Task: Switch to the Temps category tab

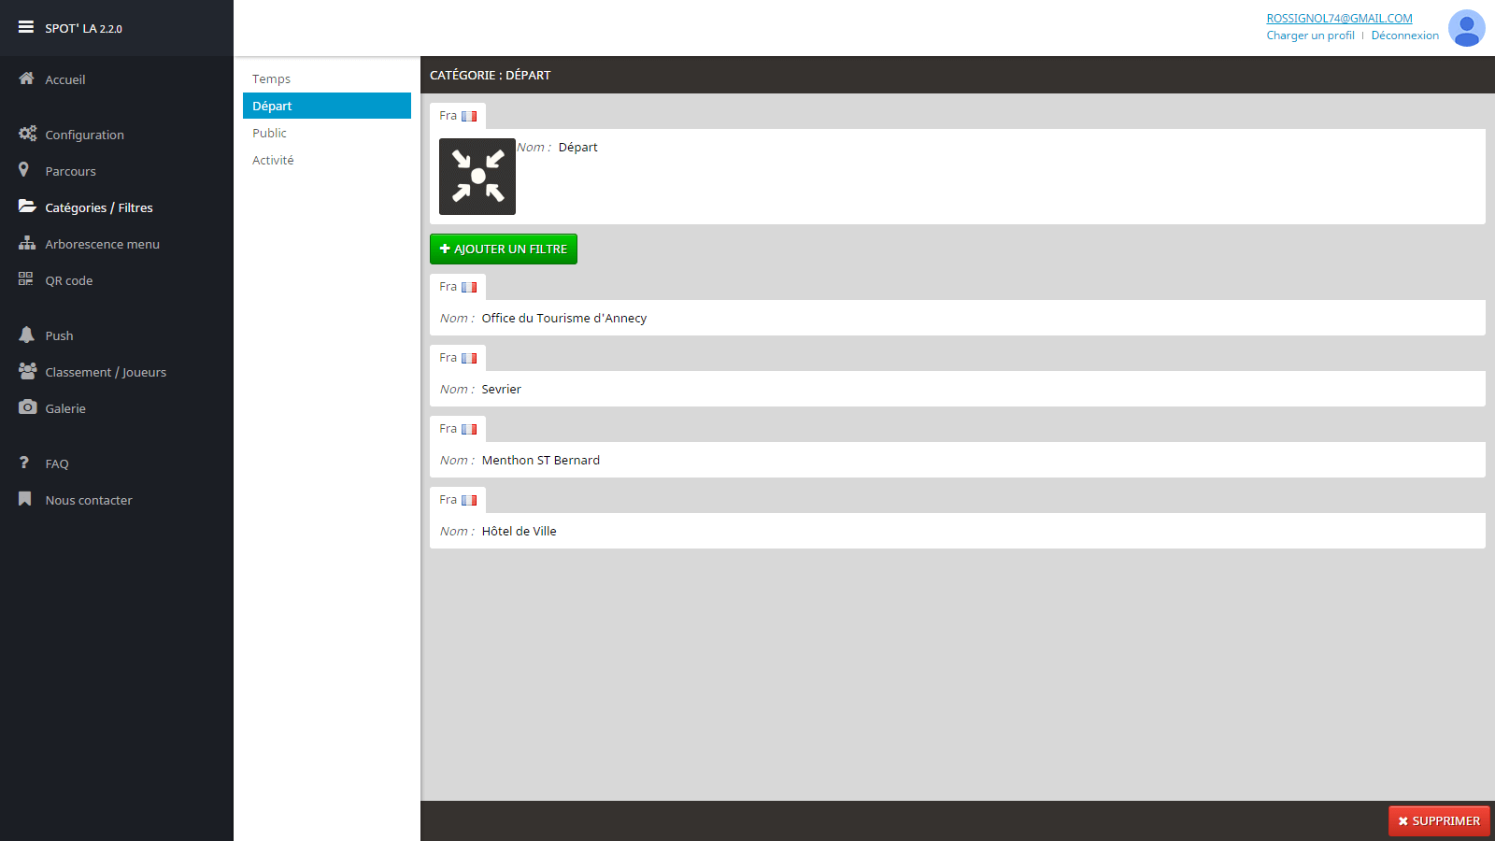Action: [x=271, y=78]
